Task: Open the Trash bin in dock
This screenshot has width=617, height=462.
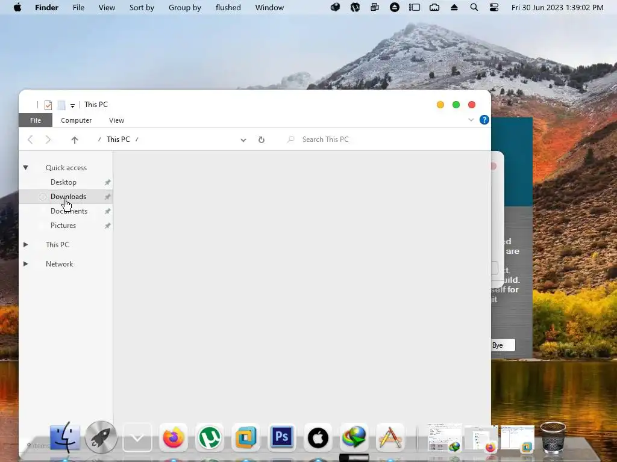Action: 553,437
